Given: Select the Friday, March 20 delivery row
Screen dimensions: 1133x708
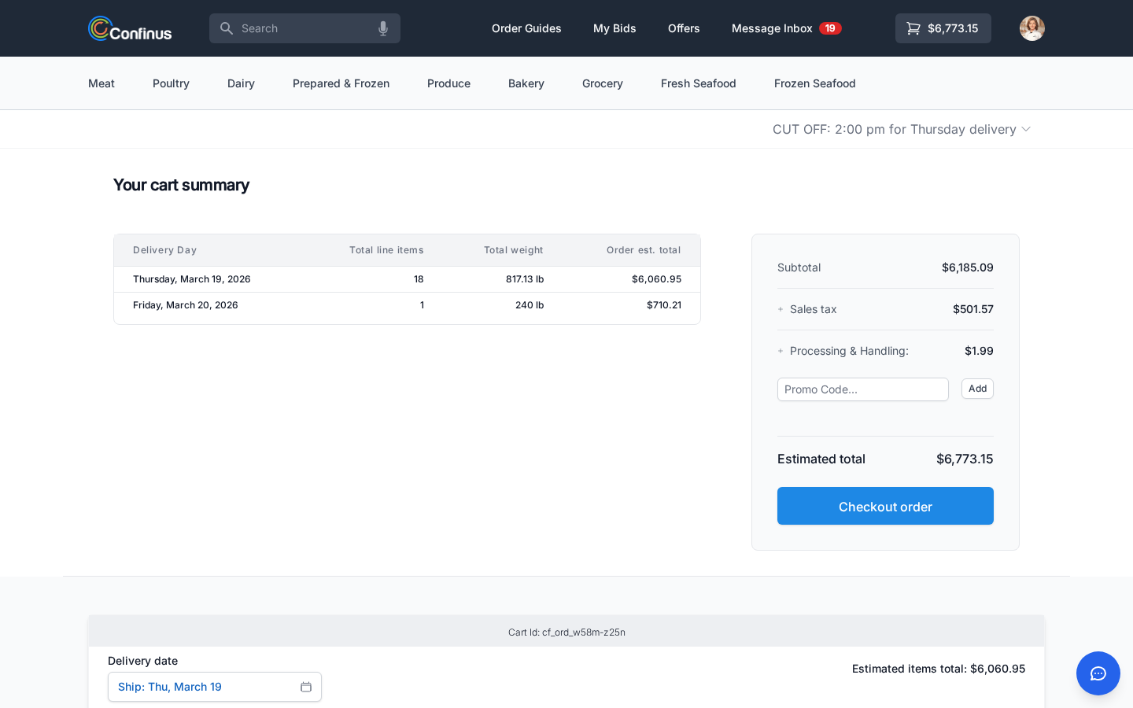Looking at the screenshot, I should pos(407,305).
